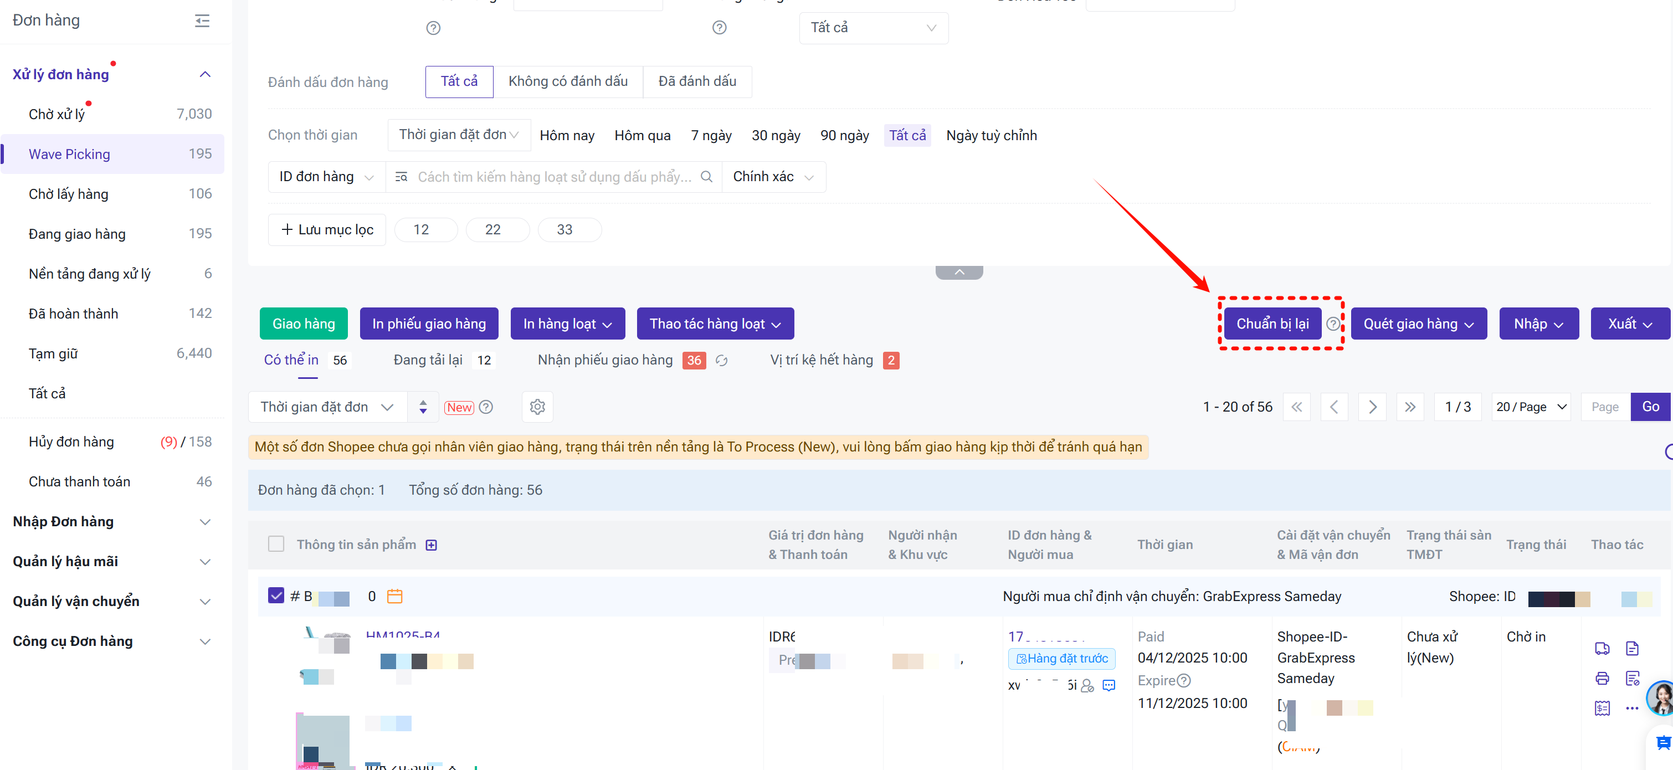Click the order ID search field

(553, 177)
